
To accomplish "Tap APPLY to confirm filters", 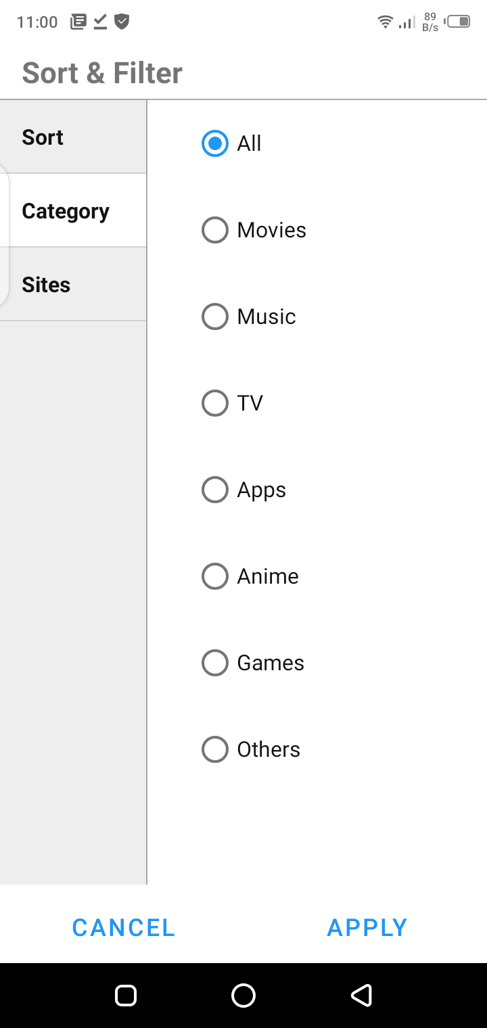I will [367, 927].
